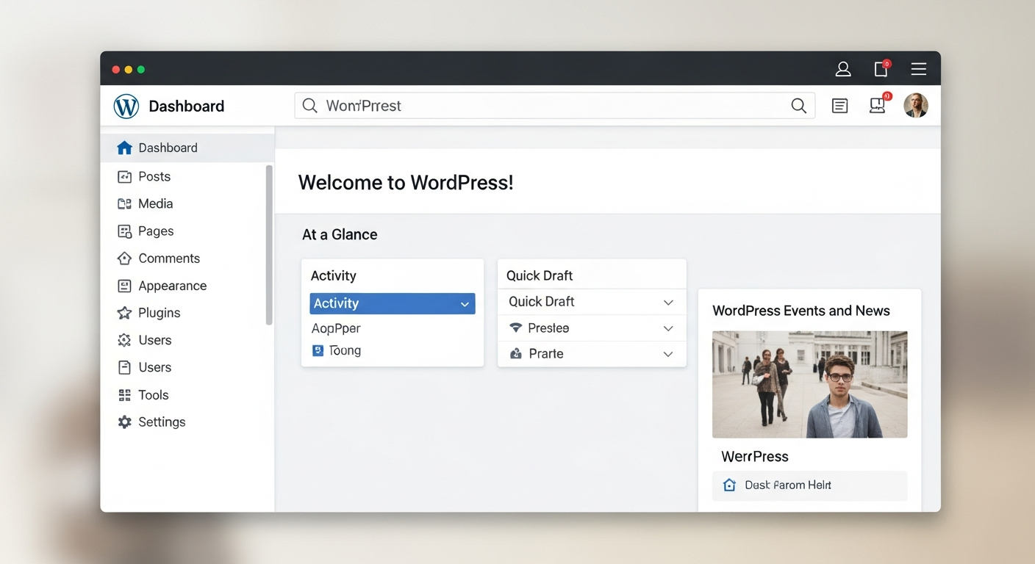The image size is (1035, 564).
Task: Click the Dask Farom Helrt link
Action: [x=786, y=485]
